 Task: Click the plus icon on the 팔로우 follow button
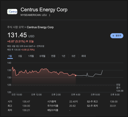pyautogui.click(x=113, y=36)
